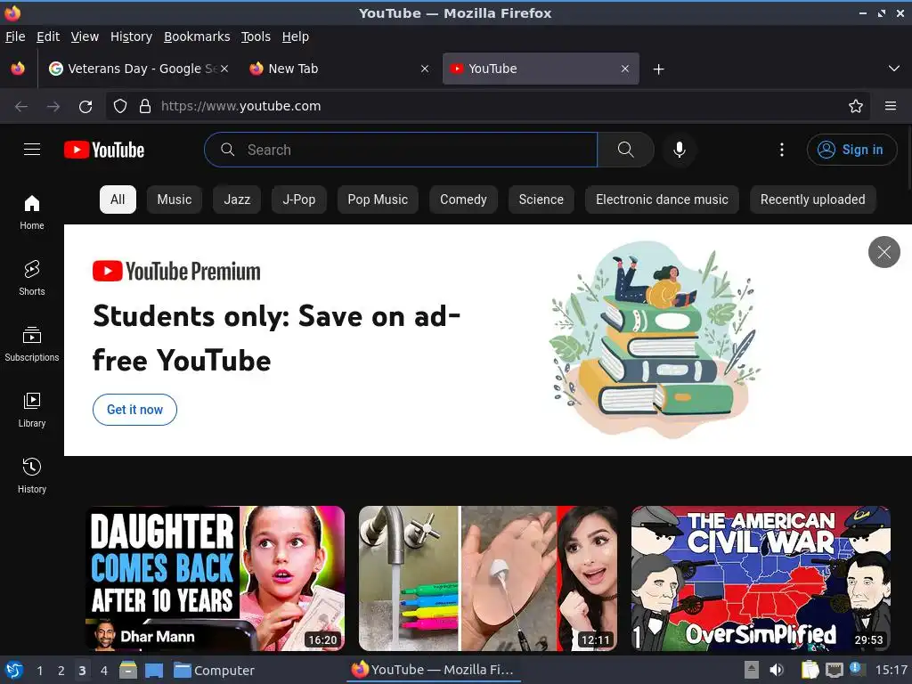Click the YouTube logo

coord(104,150)
